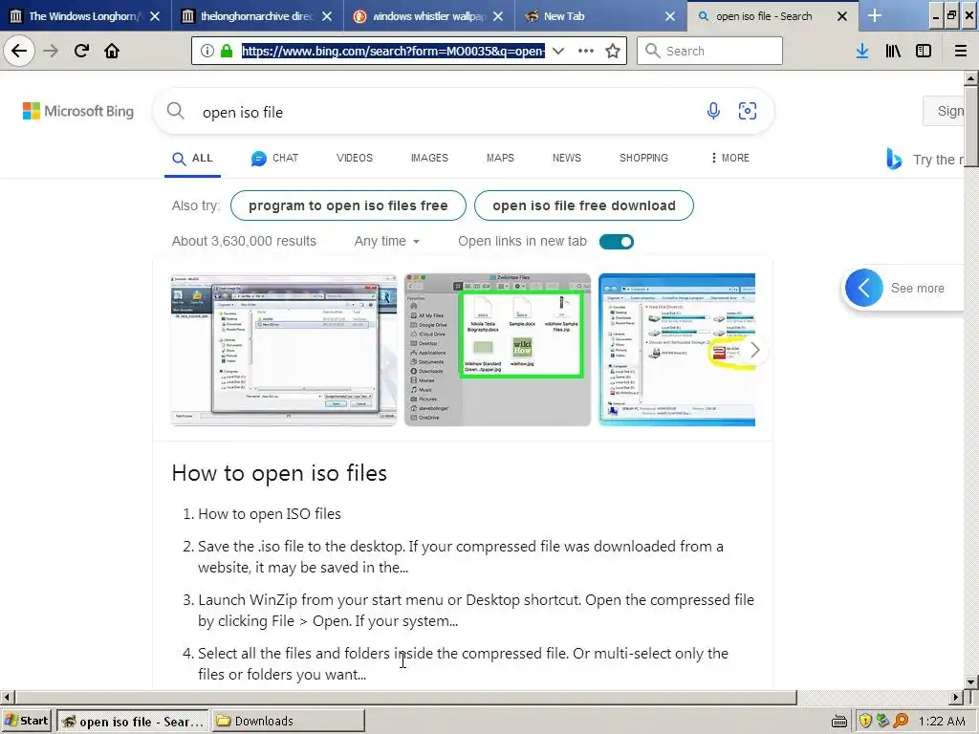Open Downloads folder from taskbar
Image resolution: width=979 pixels, height=734 pixels.
[x=288, y=721]
